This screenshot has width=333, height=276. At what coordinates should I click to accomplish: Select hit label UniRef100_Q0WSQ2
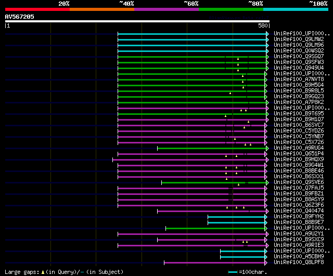coord(299,51)
